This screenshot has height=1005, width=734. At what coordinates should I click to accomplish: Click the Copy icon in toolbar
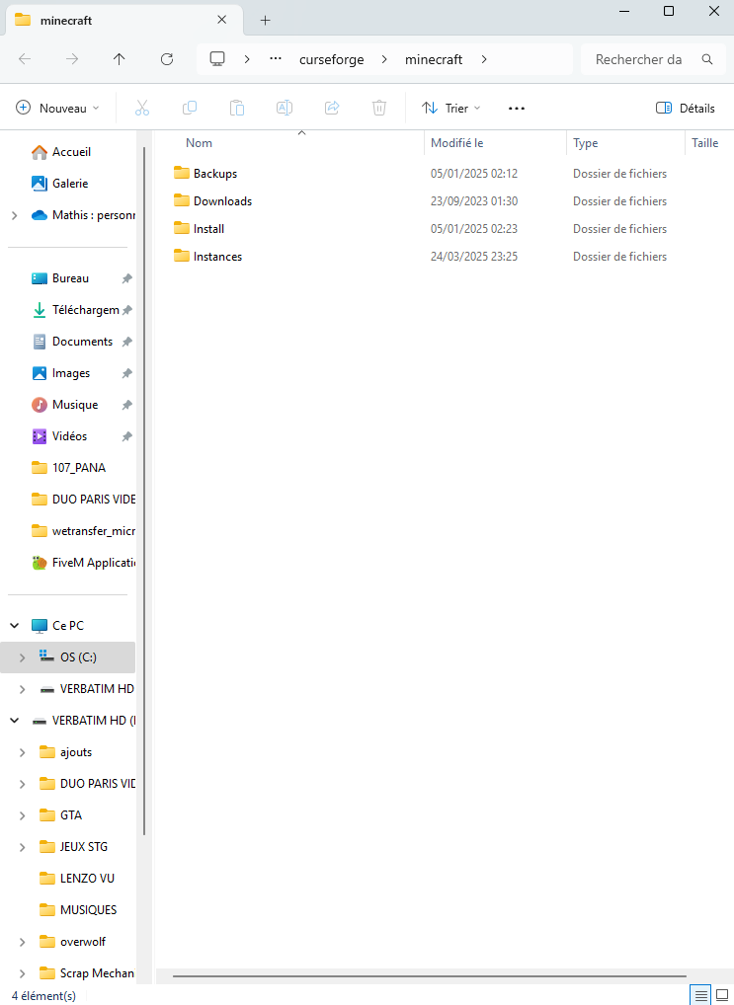(190, 108)
